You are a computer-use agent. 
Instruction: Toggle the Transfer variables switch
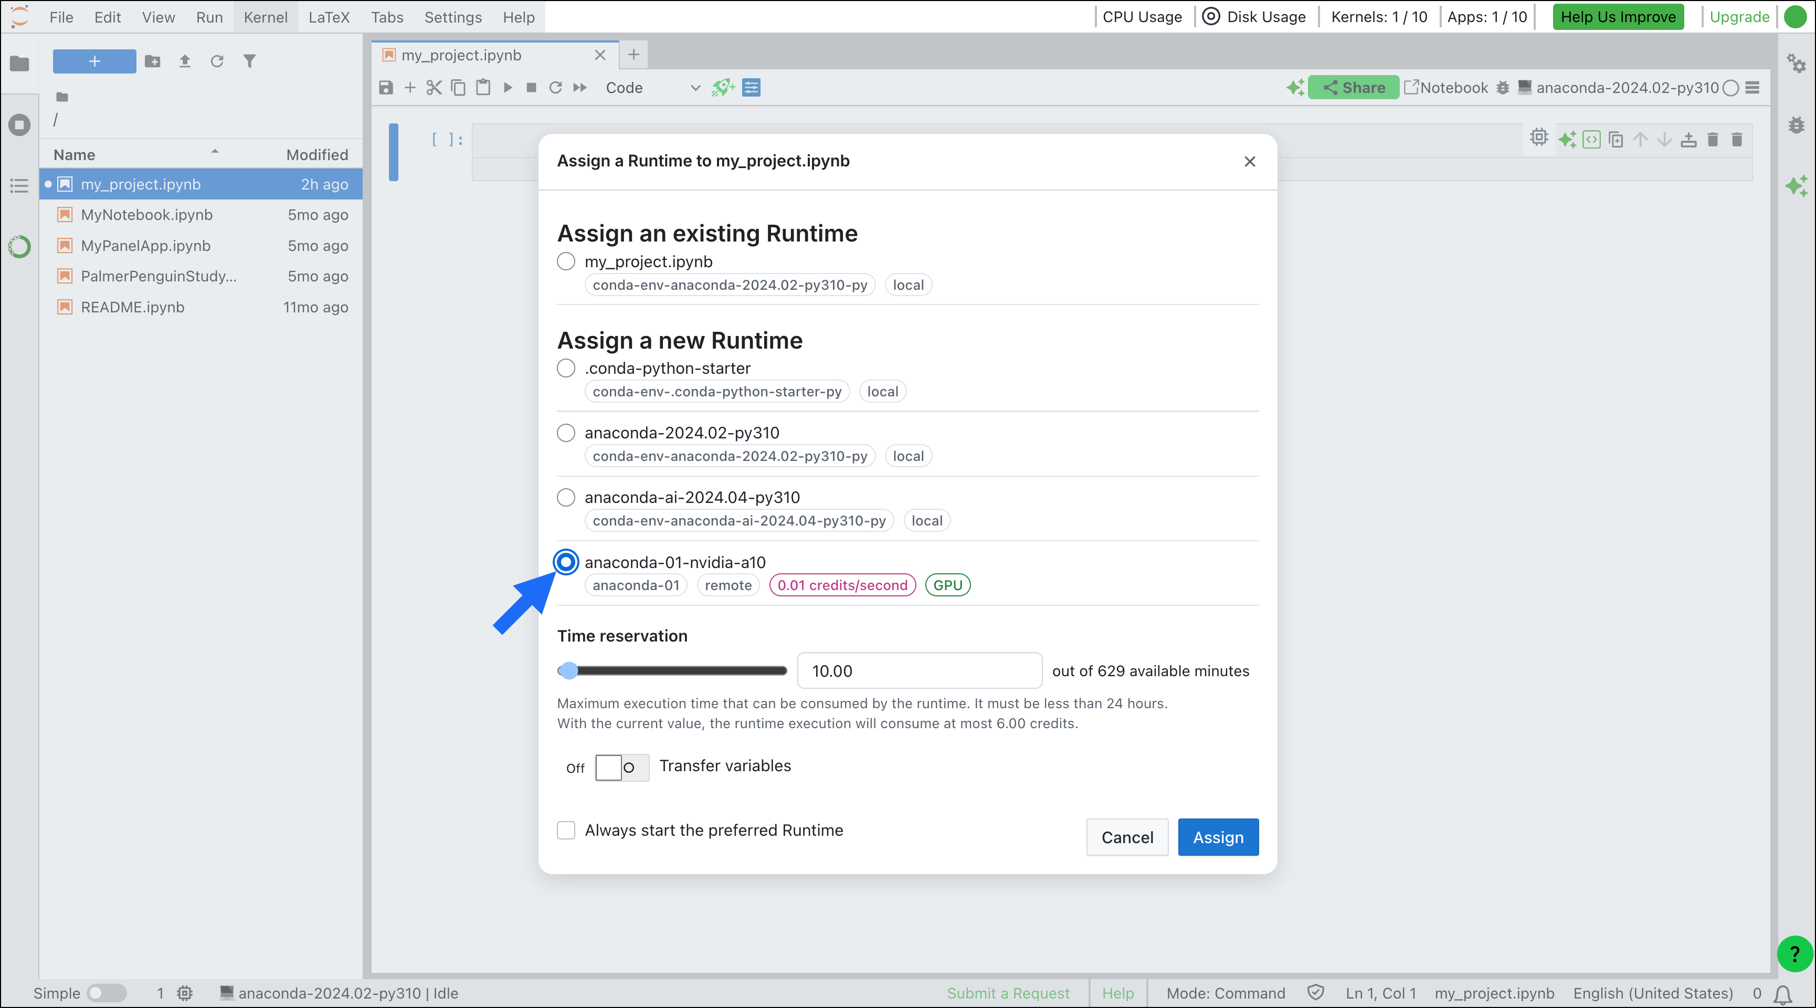(621, 766)
